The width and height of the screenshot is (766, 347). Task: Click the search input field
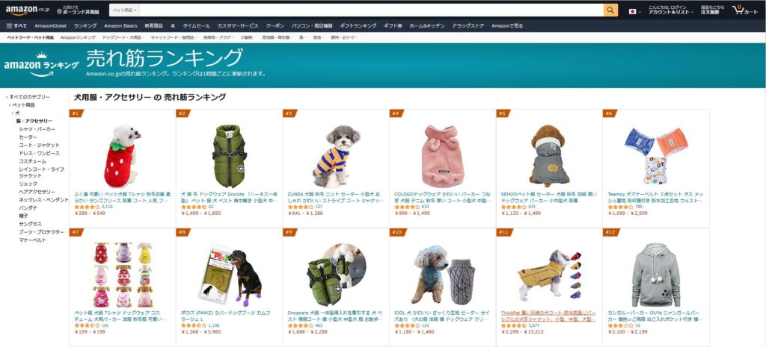tap(371, 10)
